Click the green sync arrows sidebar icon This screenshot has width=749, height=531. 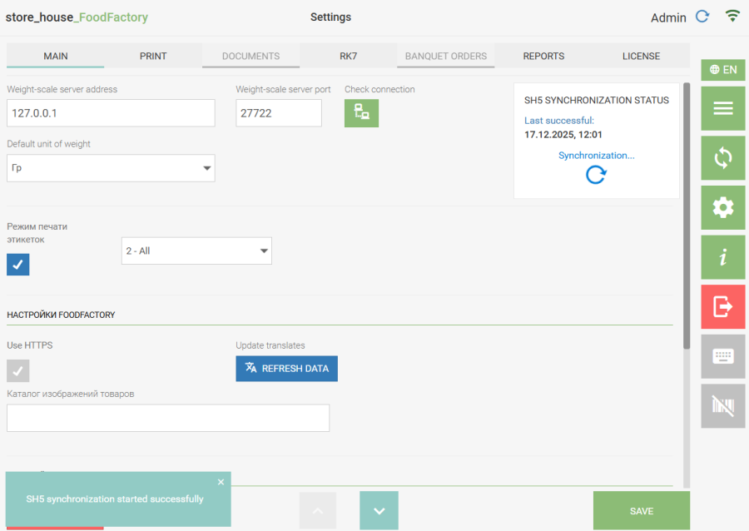click(x=722, y=158)
